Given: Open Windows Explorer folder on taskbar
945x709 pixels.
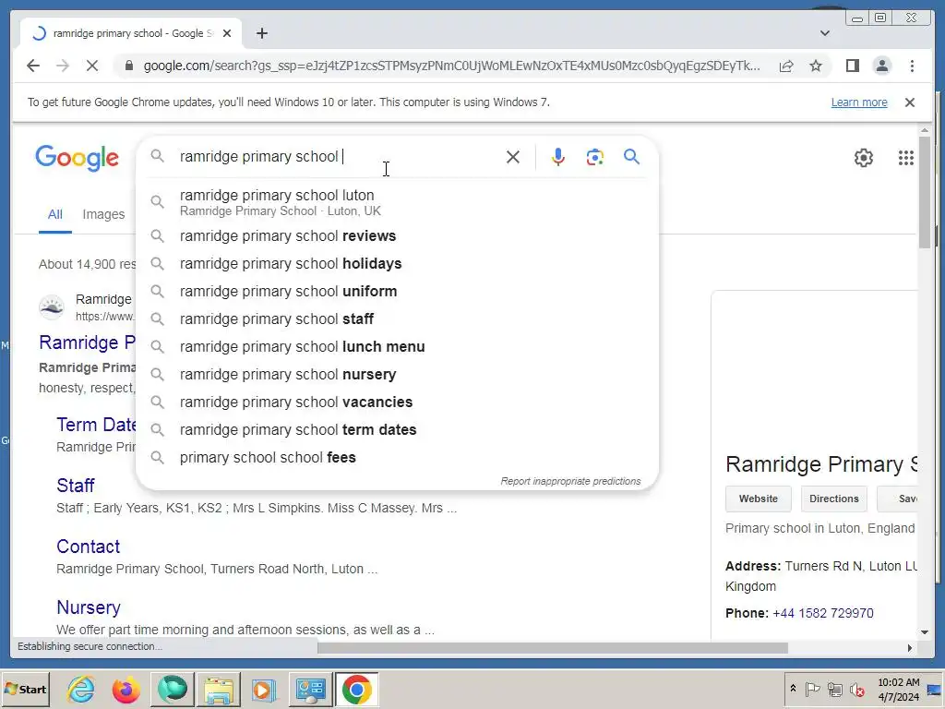Looking at the screenshot, I should pyautogui.click(x=218, y=689).
